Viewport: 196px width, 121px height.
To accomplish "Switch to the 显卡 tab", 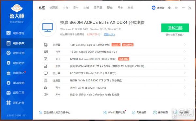I will pyautogui.click(x=76, y=8).
